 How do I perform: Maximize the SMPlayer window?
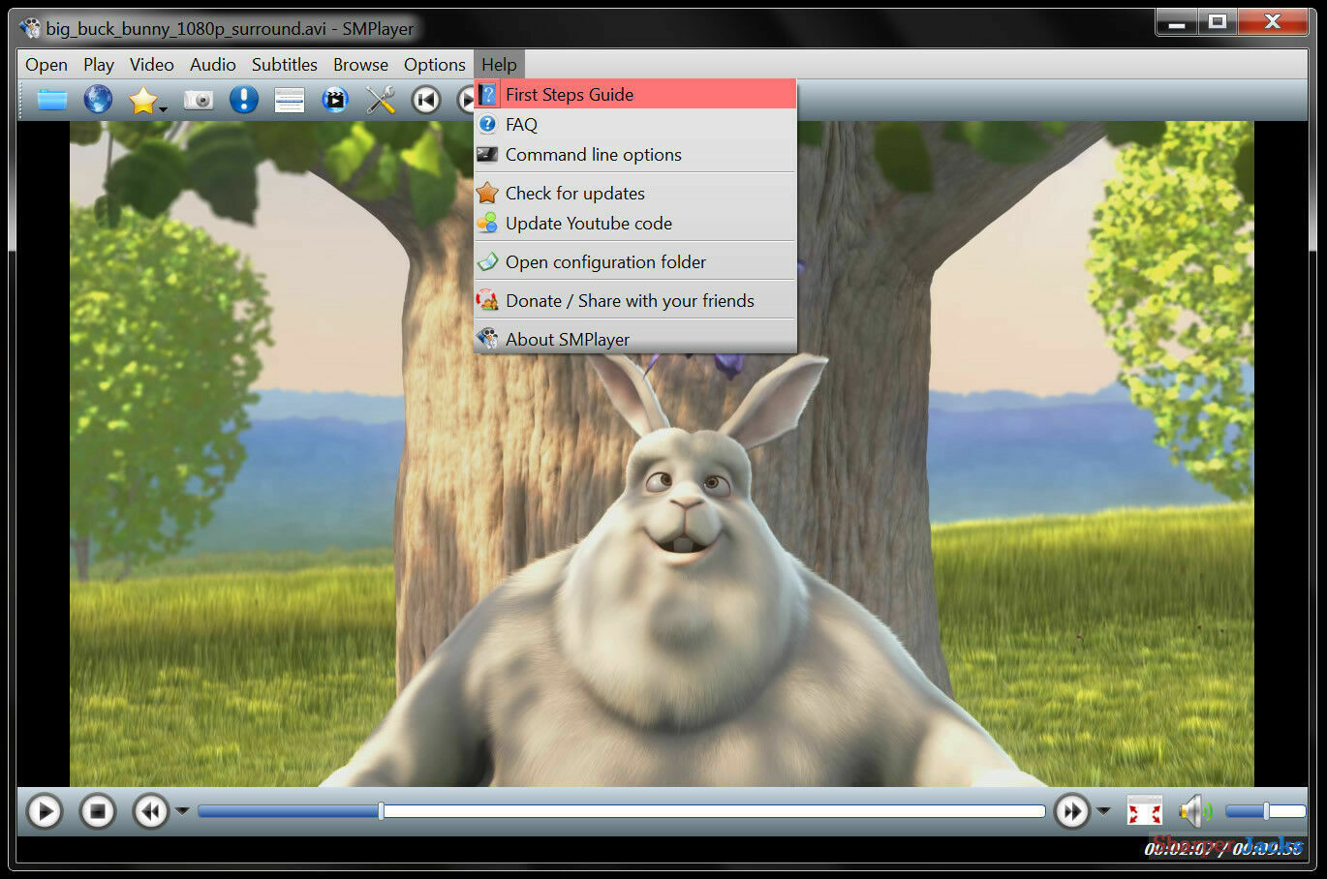1218,21
